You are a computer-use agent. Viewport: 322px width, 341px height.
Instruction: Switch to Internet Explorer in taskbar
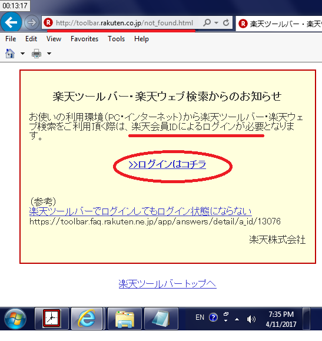[87, 319]
